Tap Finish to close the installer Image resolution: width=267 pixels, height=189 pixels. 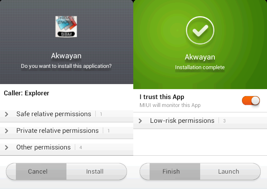170,172
